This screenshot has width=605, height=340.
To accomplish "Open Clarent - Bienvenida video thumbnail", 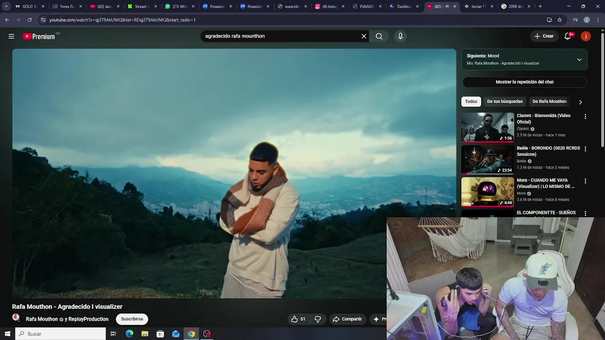I will point(487,127).
